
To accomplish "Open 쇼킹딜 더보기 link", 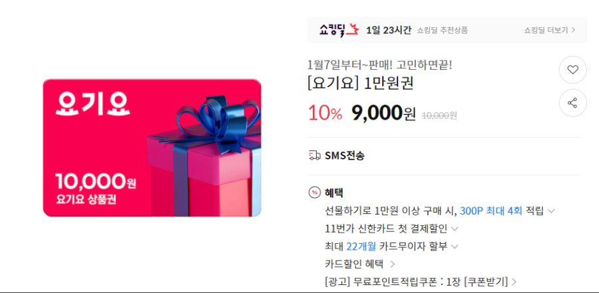I will [x=550, y=30].
